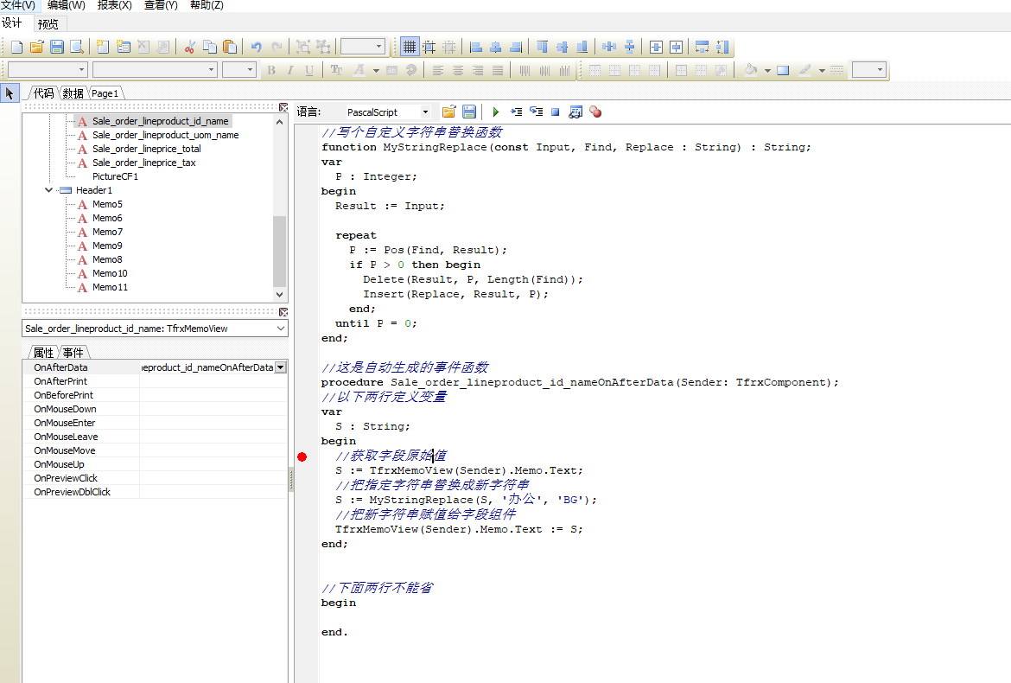Click the Evaluate expression icon in script toolbar
1011x683 pixels.
tap(575, 112)
